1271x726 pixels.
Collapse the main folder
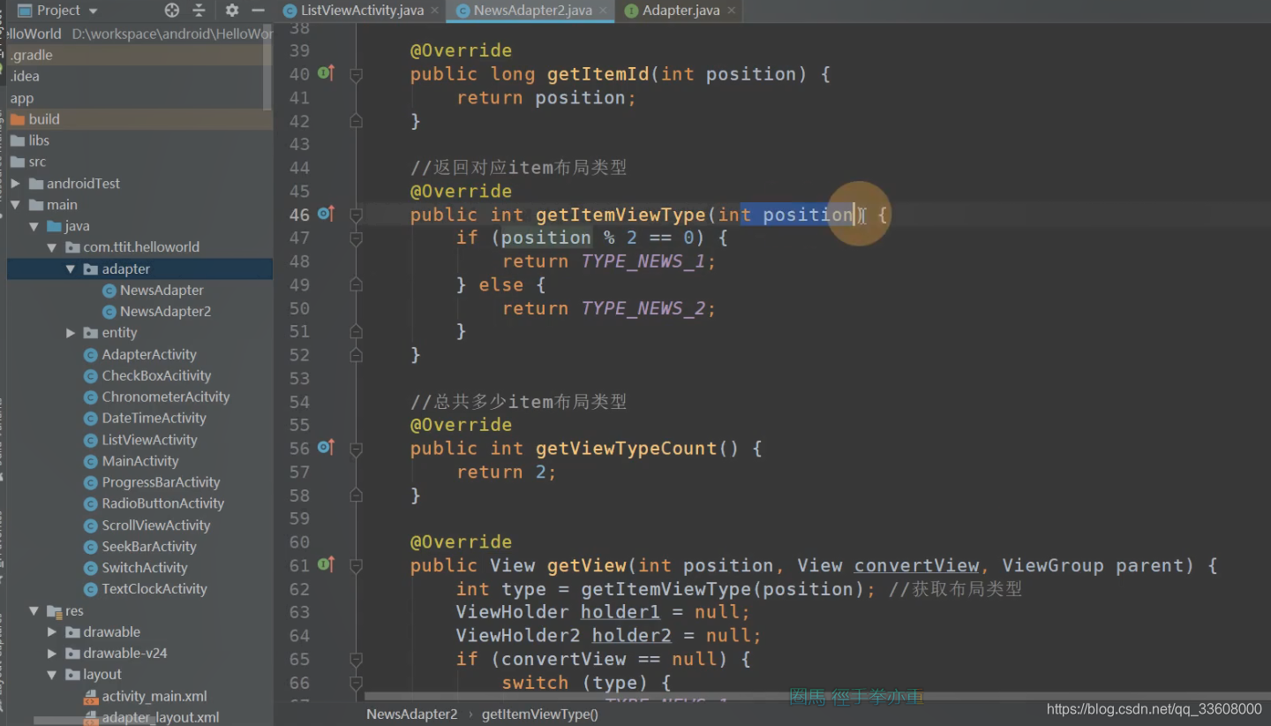point(16,205)
